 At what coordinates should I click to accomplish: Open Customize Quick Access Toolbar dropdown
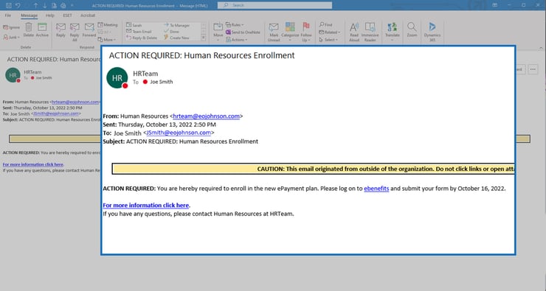[x=72, y=5]
